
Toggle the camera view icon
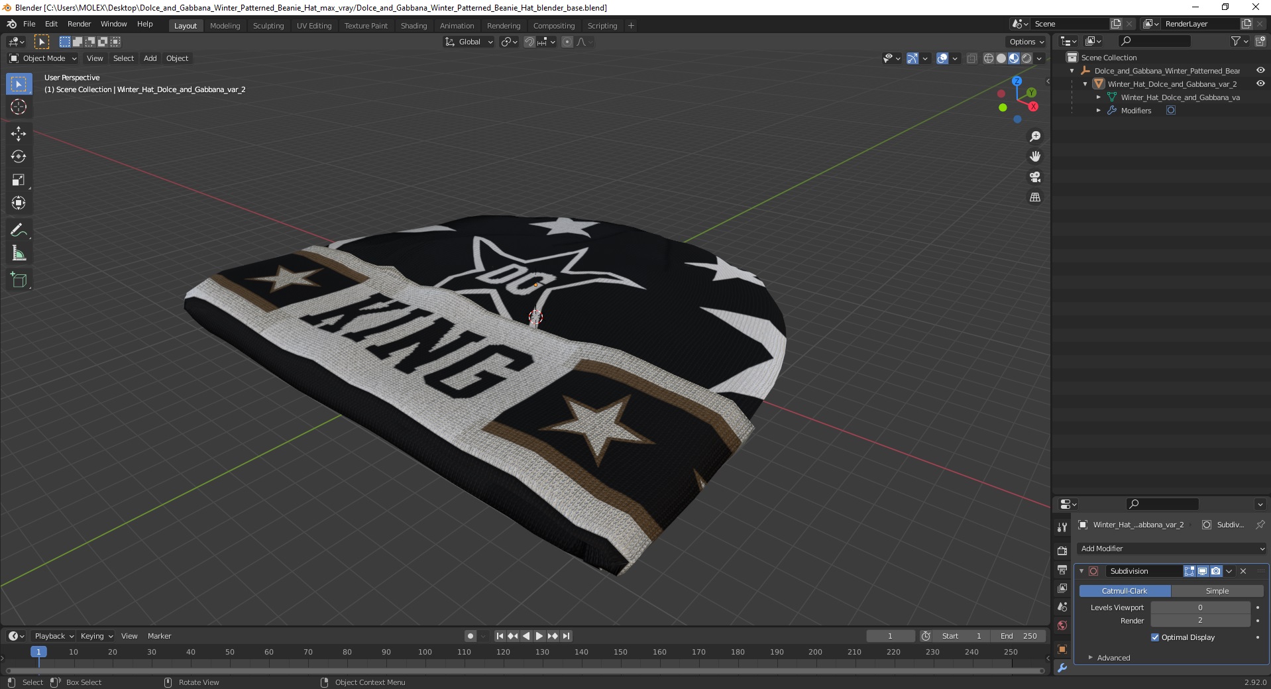pyautogui.click(x=1035, y=177)
